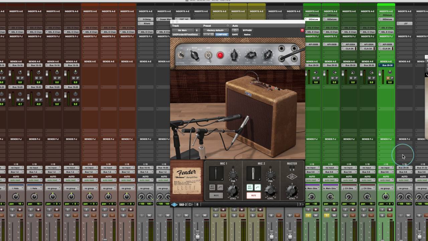
Task: Open the Bus 29-30 input selector
Action: point(404,168)
